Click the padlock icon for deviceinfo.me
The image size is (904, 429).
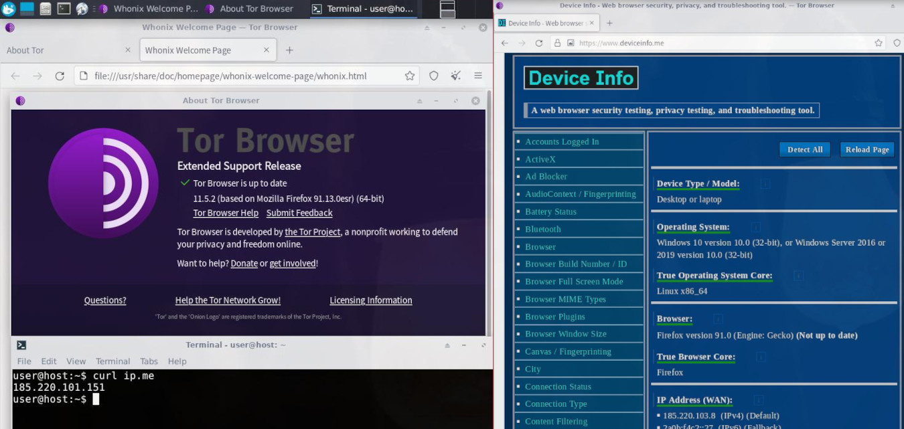point(556,43)
